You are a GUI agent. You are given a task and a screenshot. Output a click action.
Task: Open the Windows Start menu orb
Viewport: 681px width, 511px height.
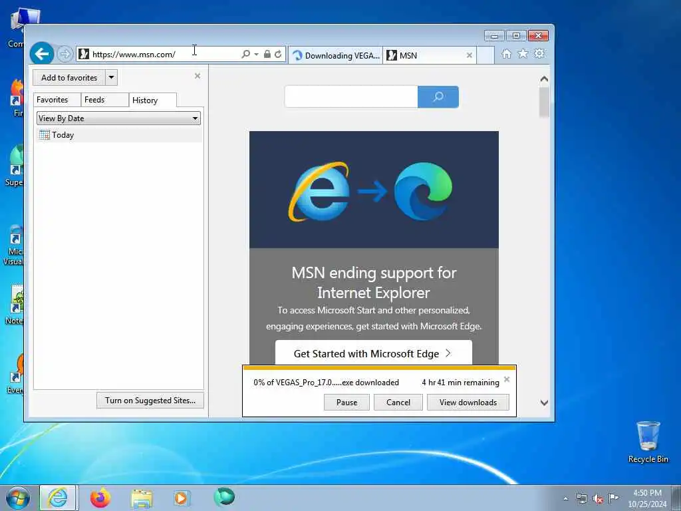[18, 498]
